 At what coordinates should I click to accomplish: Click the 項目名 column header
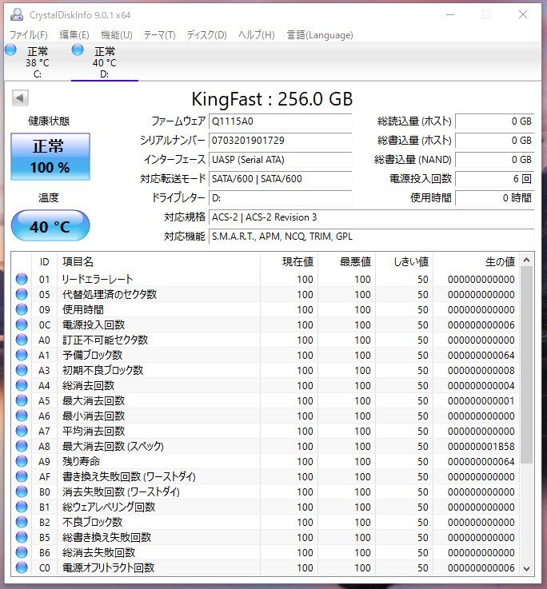[x=158, y=261]
